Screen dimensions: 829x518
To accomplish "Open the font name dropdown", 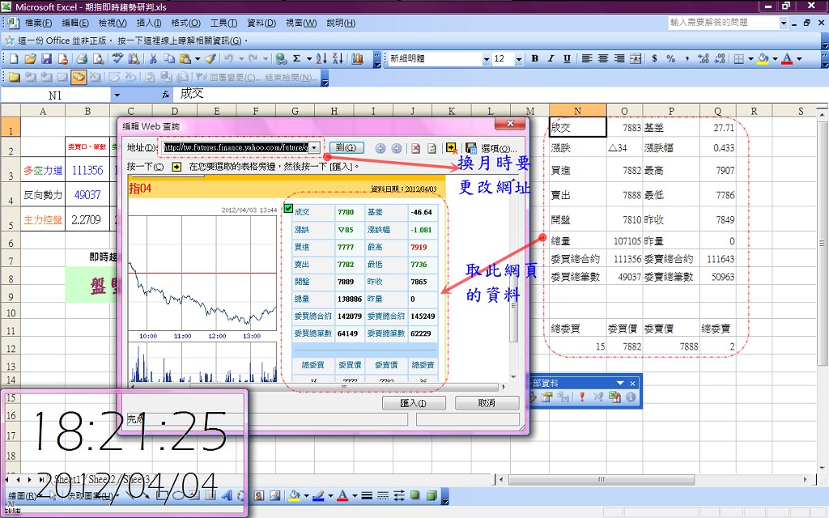I will (x=486, y=59).
